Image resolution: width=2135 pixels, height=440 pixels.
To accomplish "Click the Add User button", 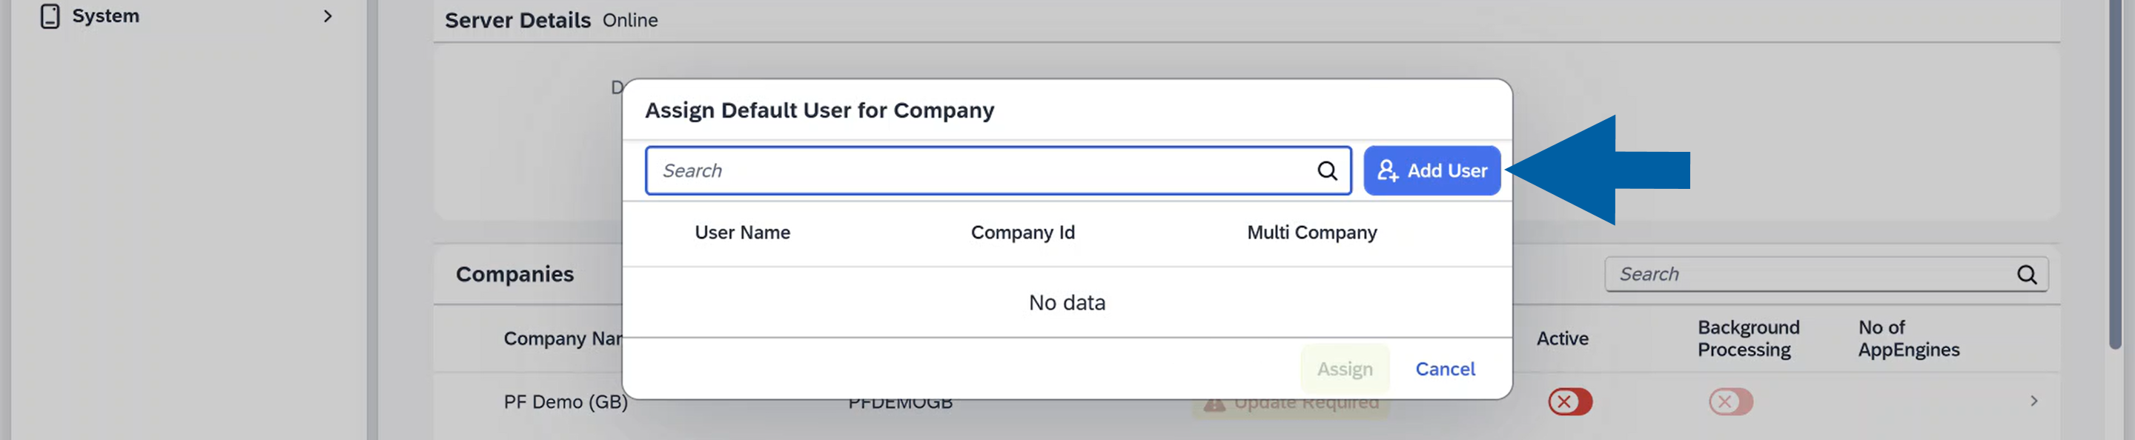I will (1431, 170).
